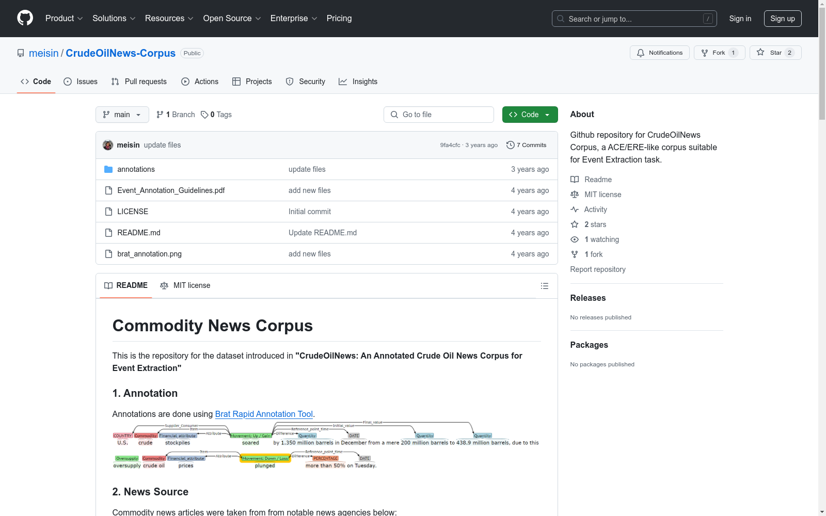826x516 pixels.
Task: Click the repository icon beside meisin
Action: pos(21,53)
